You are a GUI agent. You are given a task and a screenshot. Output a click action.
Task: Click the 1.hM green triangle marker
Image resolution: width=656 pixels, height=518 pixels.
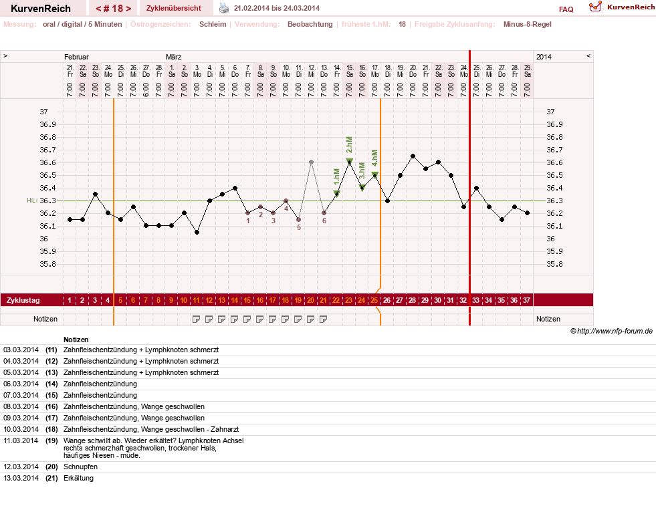[x=337, y=193]
